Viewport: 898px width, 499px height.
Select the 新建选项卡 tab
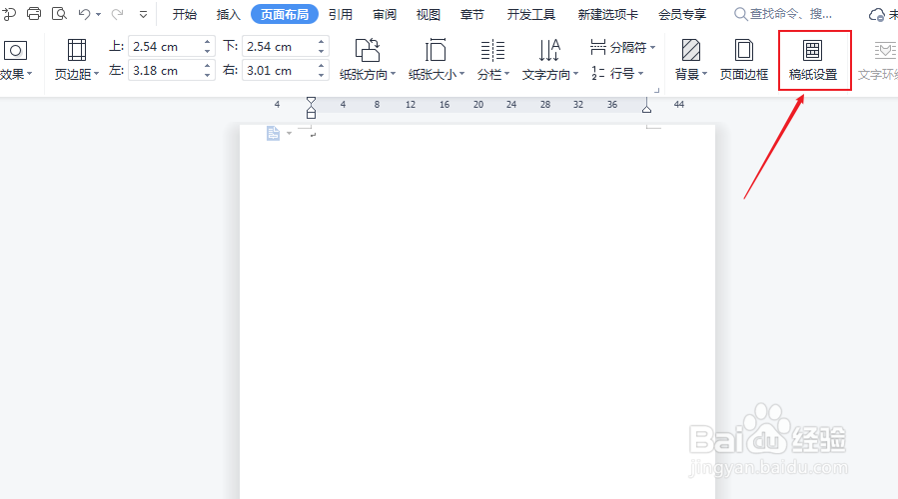click(607, 14)
